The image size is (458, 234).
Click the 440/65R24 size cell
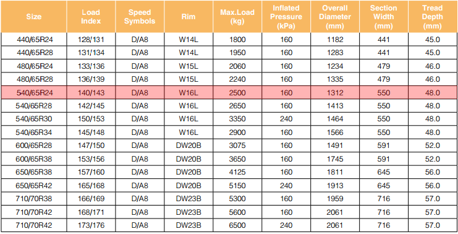[34, 39]
